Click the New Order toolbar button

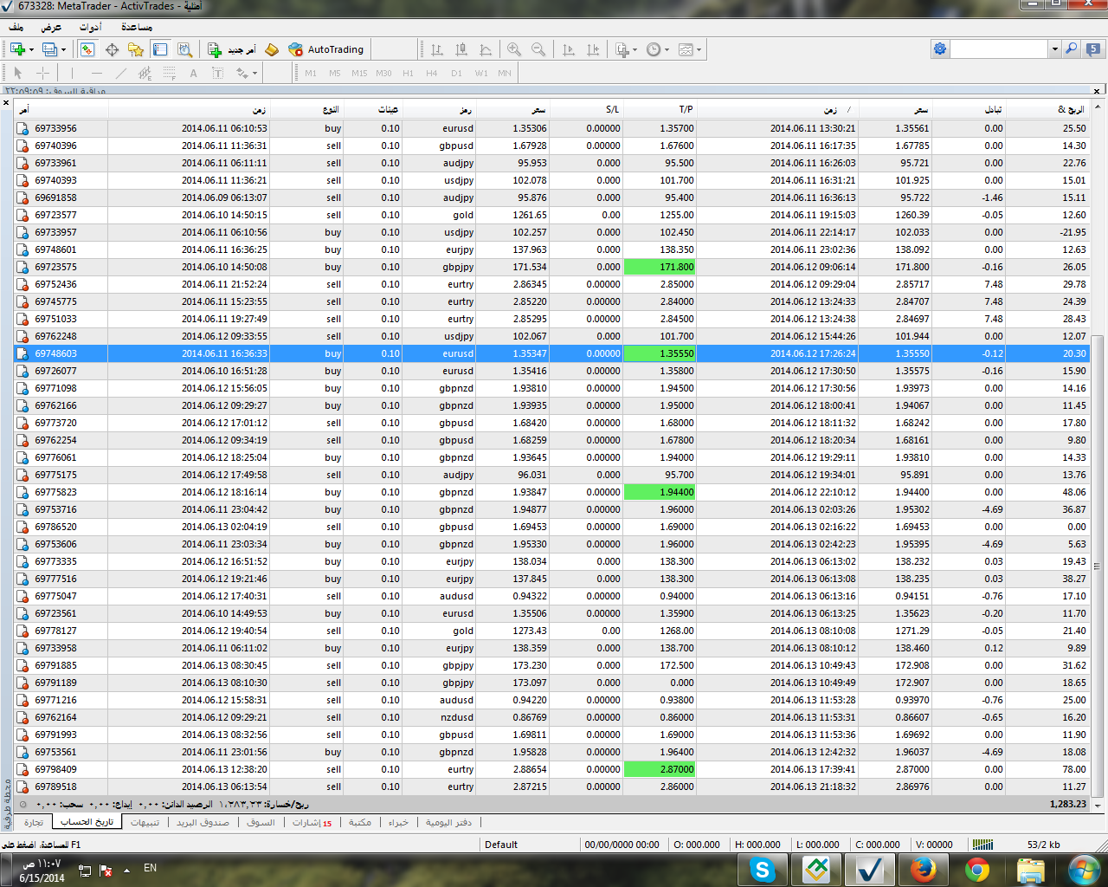pos(232,49)
